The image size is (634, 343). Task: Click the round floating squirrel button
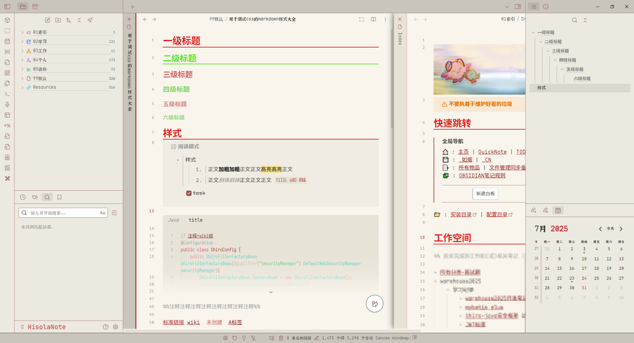374,303
